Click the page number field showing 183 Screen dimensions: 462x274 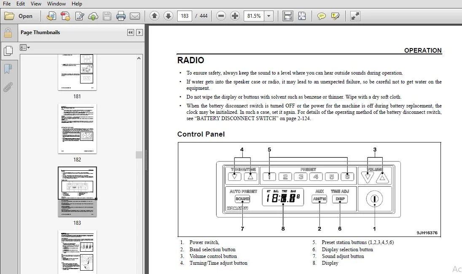(185, 16)
